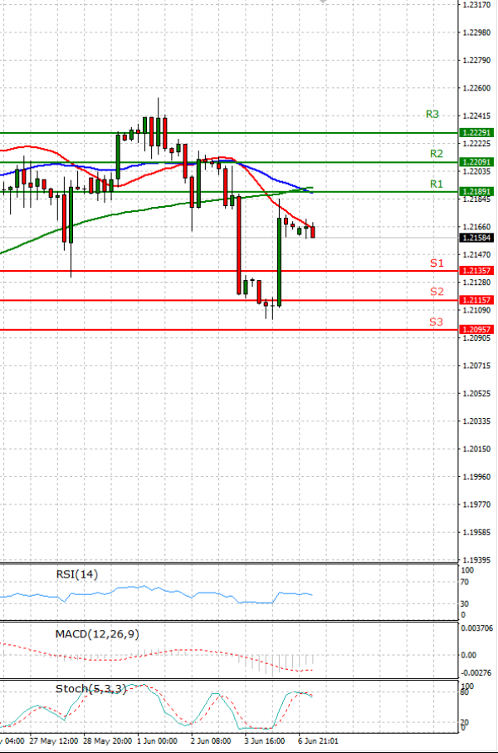This screenshot has width=498, height=753.
Task: Click the S3 support label
Action: (x=436, y=322)
